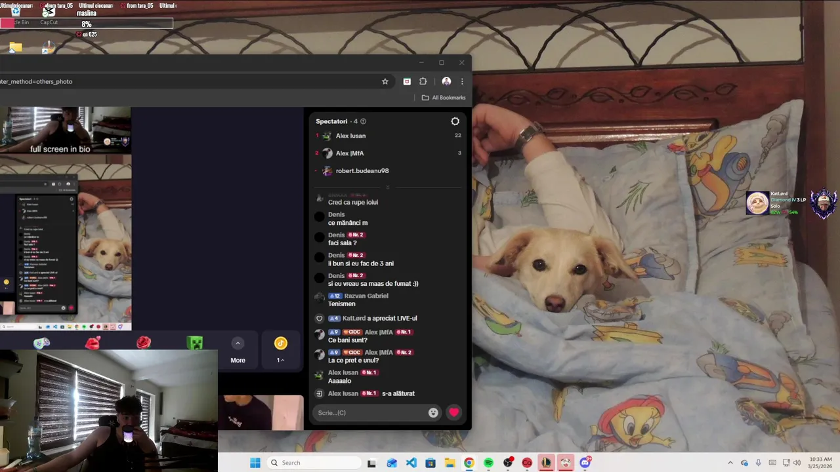The height and width of the screenshot is (472, 840).
Task: Click the yellow TikTok coin icon
Action: point(281,343)
